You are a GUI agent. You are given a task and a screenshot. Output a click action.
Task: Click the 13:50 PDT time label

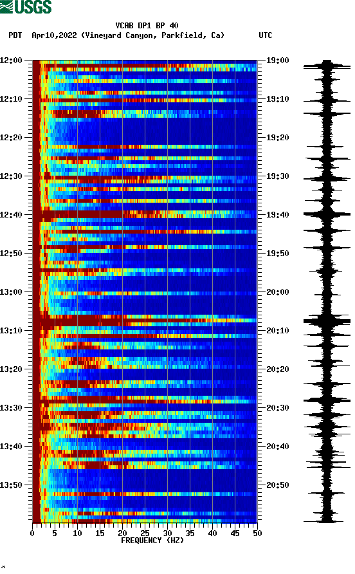11,485
